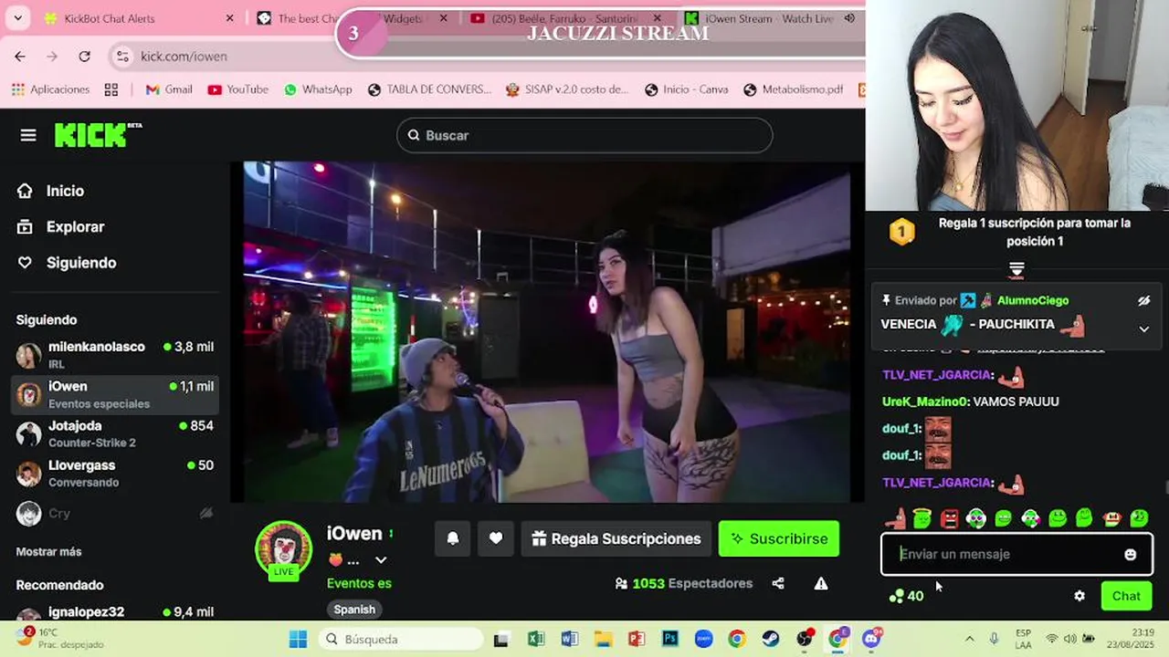Mute the iOwen Stream tab audio
This screenshot has width=1169, height=657.
tap(849, 18)
